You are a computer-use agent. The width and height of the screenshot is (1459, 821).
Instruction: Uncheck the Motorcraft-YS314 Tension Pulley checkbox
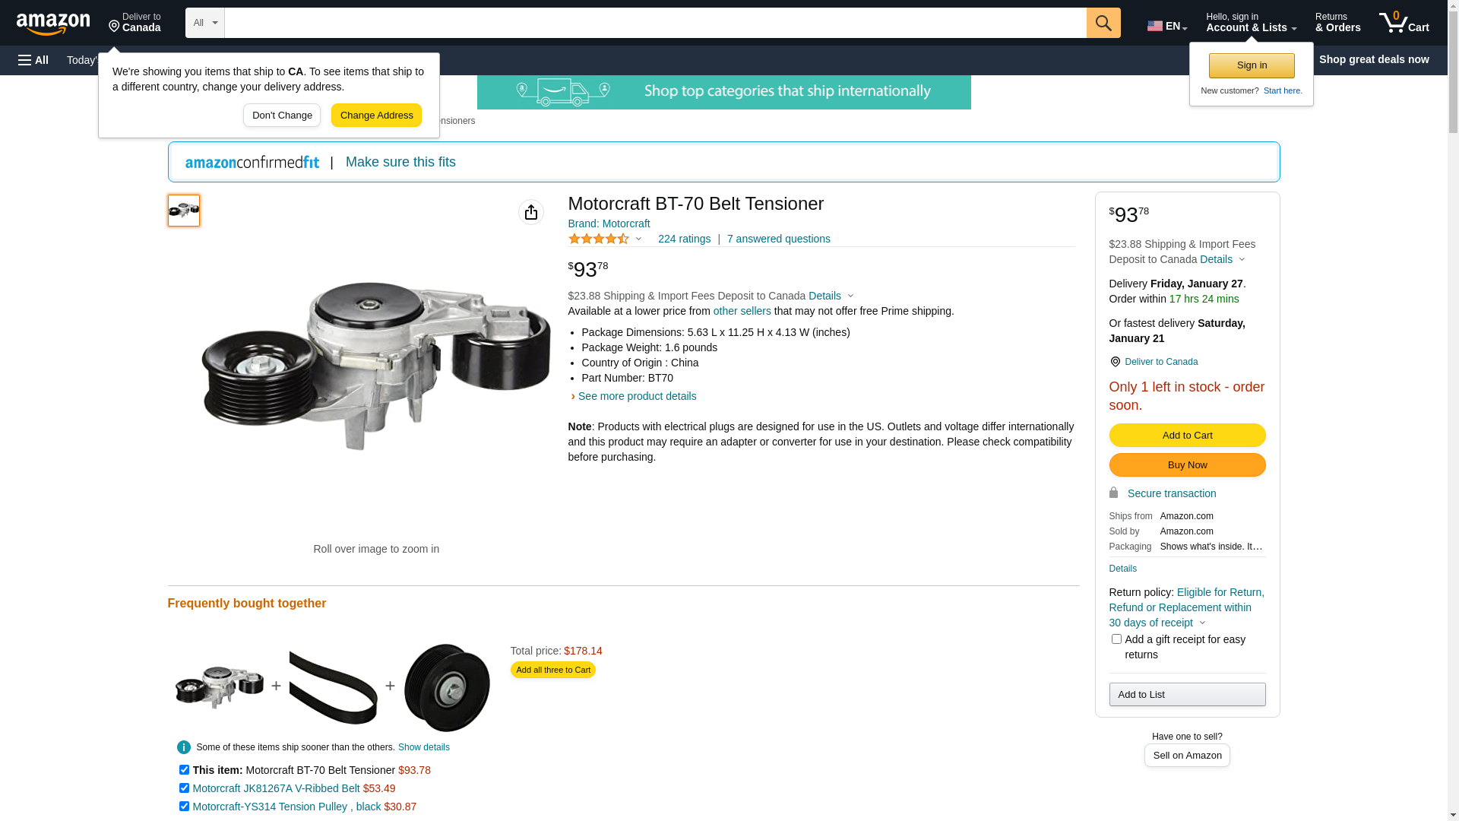184,807
